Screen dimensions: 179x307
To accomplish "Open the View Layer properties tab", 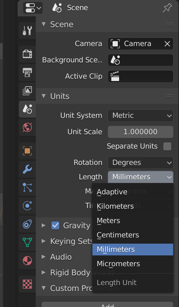I will click(27, 91).
